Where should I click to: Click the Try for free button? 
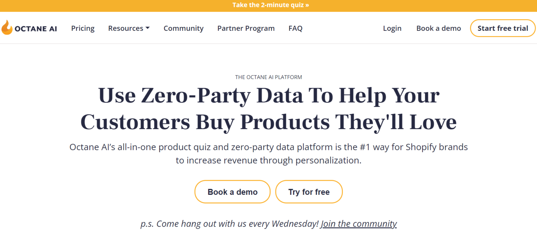pyautogui.click(x=309, y=192)
